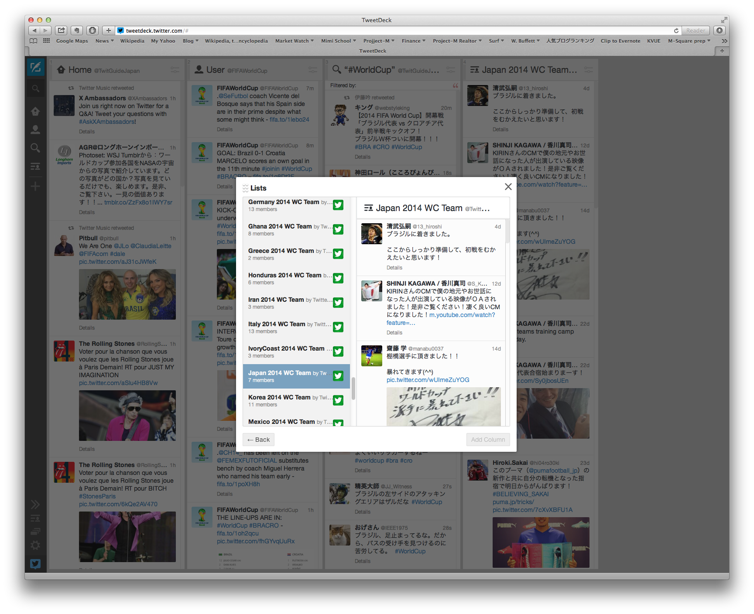Open the My Yahoo bookmark

coord(163,41)
